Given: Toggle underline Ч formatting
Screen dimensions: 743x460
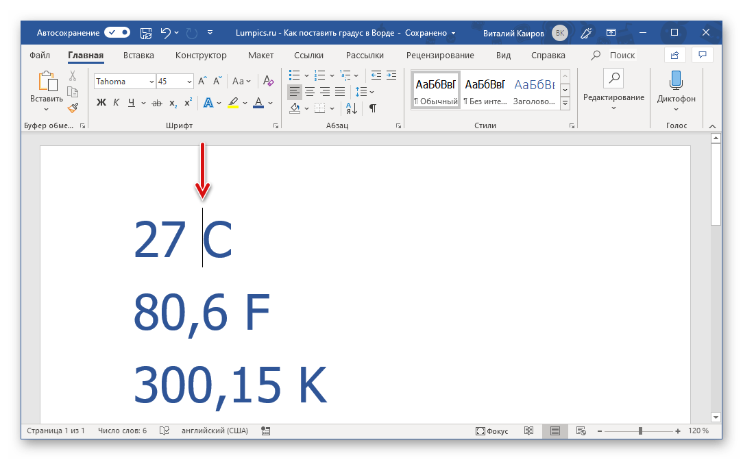Looking at the screenshot, I should (x=131, y=102).
